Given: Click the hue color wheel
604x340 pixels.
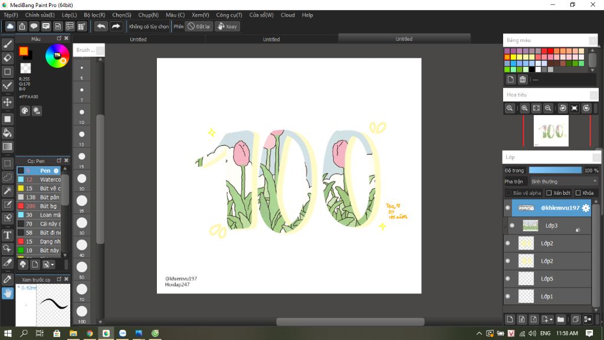Looking at the screenshot, I should click(57, 56).
